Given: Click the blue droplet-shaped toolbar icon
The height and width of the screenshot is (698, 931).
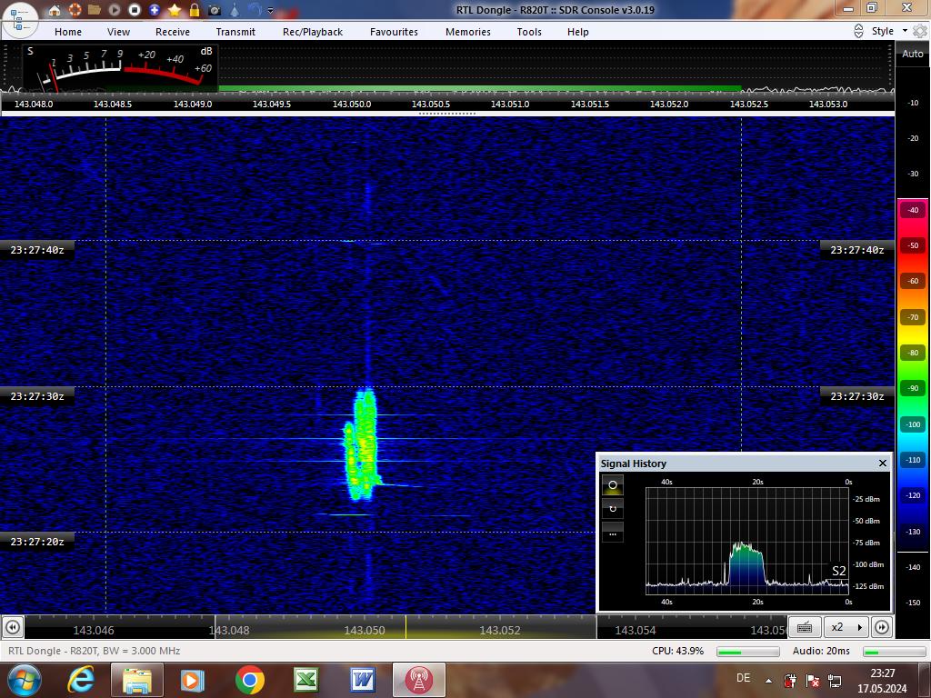Looking at the screenshot, I should click(x=235, y=9).
